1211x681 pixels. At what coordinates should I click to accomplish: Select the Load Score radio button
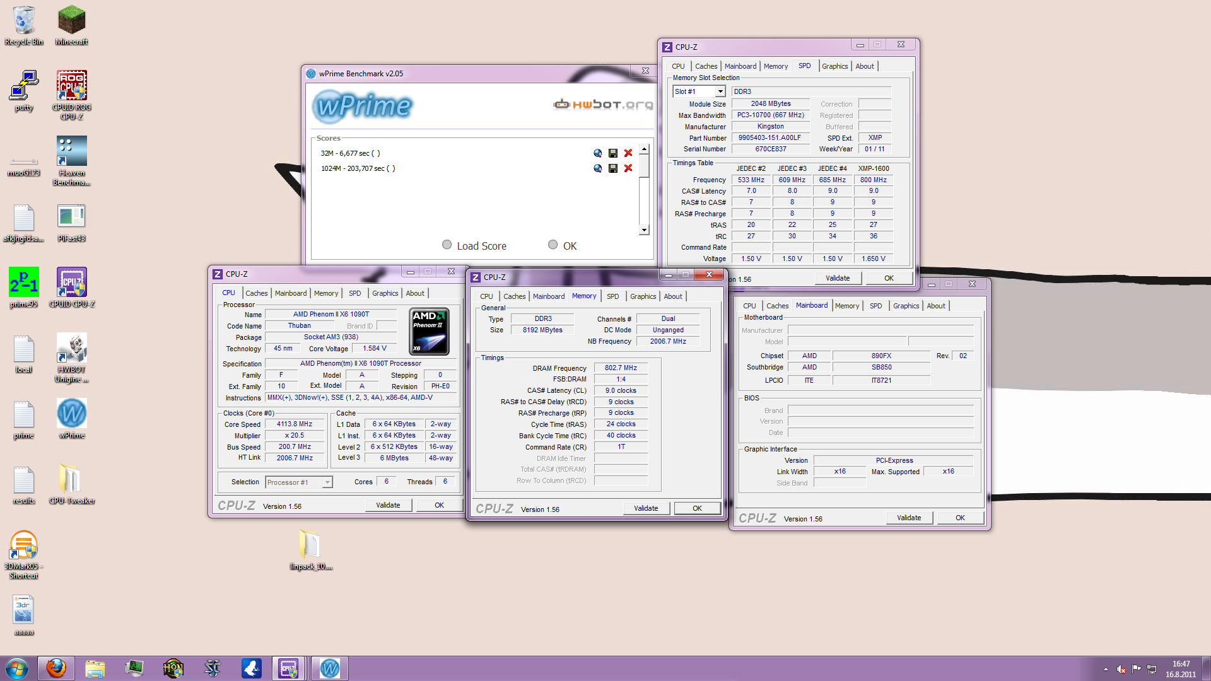click(447, 245)
